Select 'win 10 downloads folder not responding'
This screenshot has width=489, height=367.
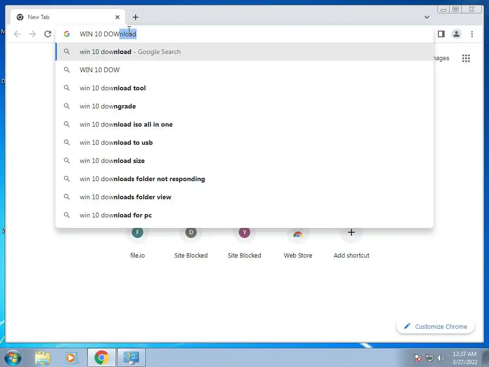point(244,179)
